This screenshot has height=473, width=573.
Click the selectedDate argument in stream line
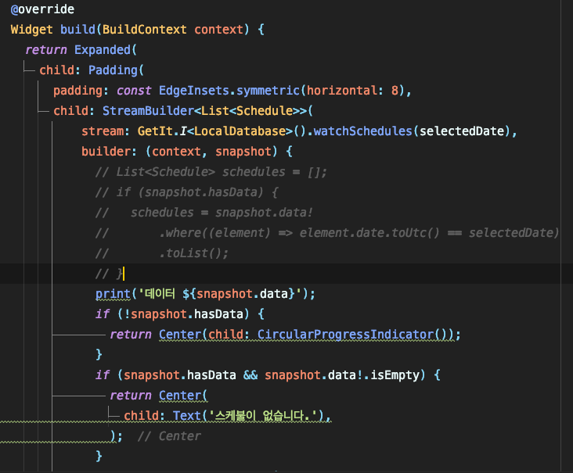pyautogui.click(x=462, y=131)
